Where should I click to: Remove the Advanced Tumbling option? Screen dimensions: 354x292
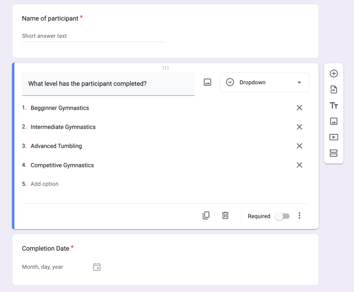[x=299, y=146]
